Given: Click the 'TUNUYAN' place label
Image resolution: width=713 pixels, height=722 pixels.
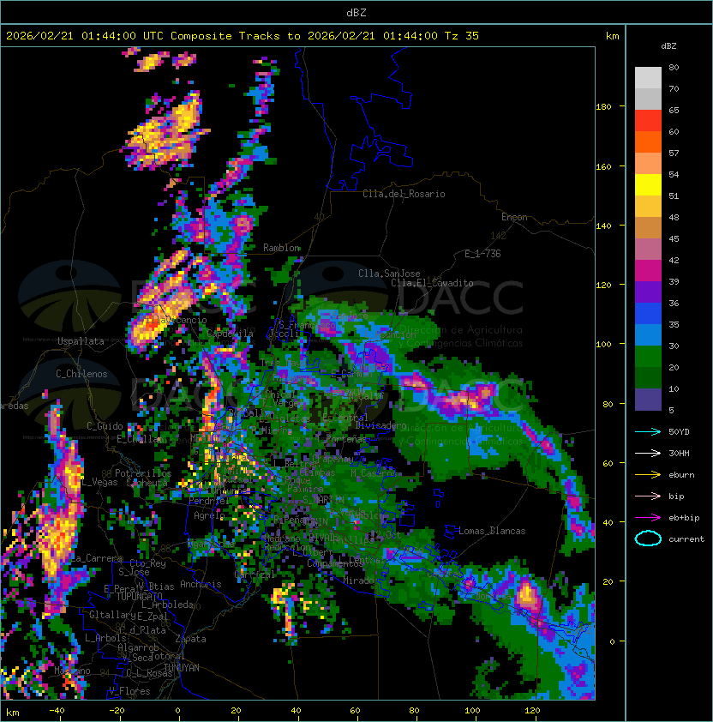Looking at the screenshot, I should click(182, 668).
